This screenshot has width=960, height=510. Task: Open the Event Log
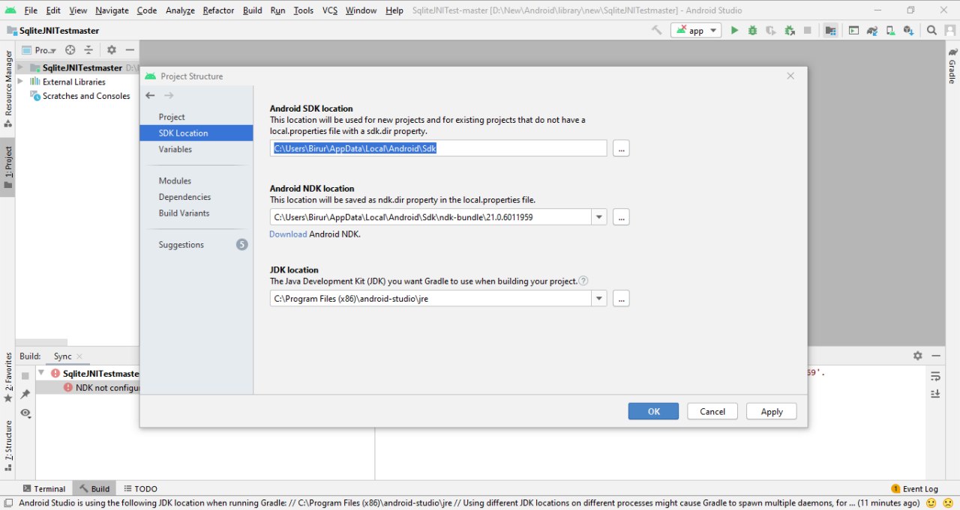pos(914,489)
